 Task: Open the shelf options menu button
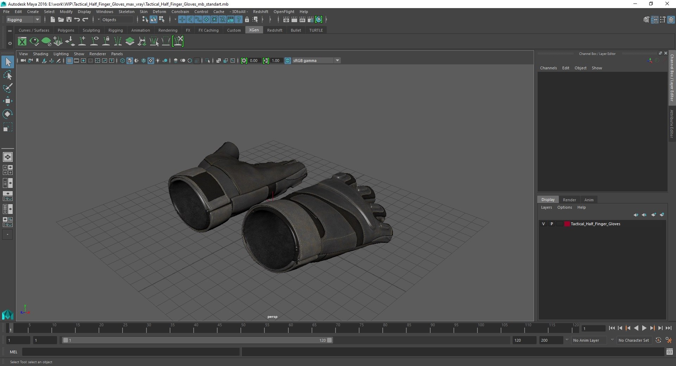(x=10, y=43)
